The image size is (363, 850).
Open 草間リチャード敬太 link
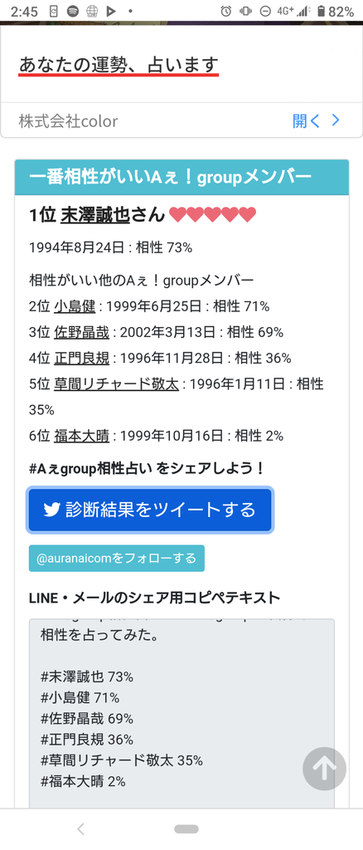(x=116, y=384)
